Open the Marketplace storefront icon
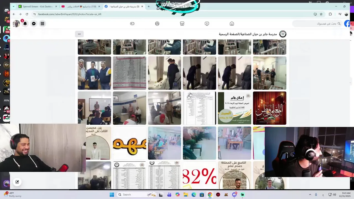 click(182, 24)
